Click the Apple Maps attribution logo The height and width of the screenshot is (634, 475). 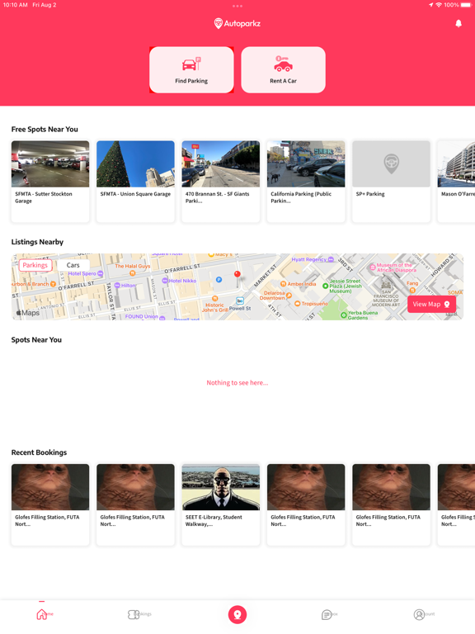tap(27, 313)
